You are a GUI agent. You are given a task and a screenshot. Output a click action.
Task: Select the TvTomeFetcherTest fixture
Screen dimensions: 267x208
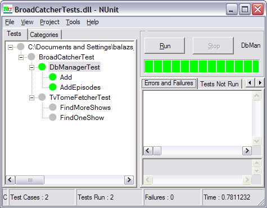click(x=80, y=98)
